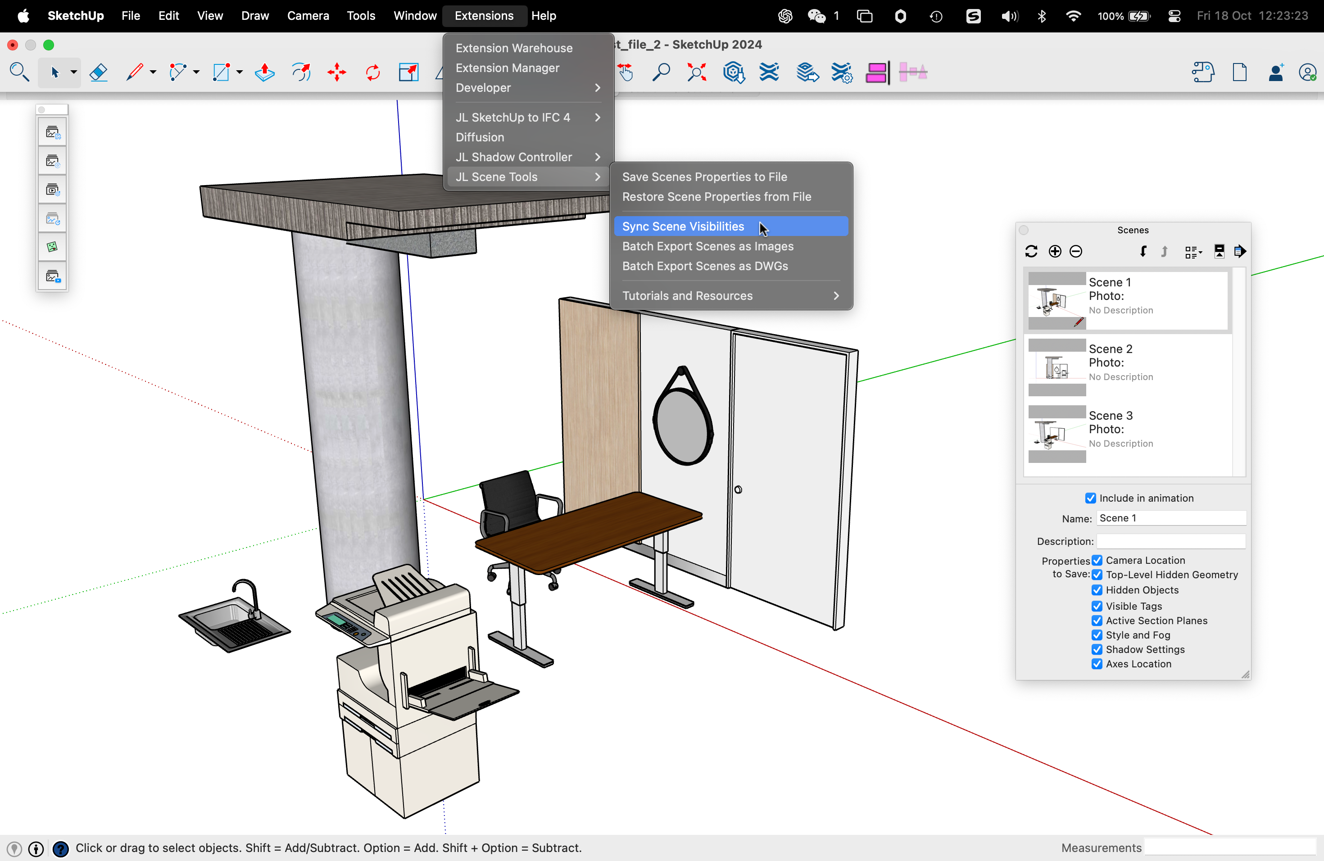Viewport: 1324px width, 861px height.
Task: Click the Remove Scene minus icon
Action: (x=1076, y=251)
